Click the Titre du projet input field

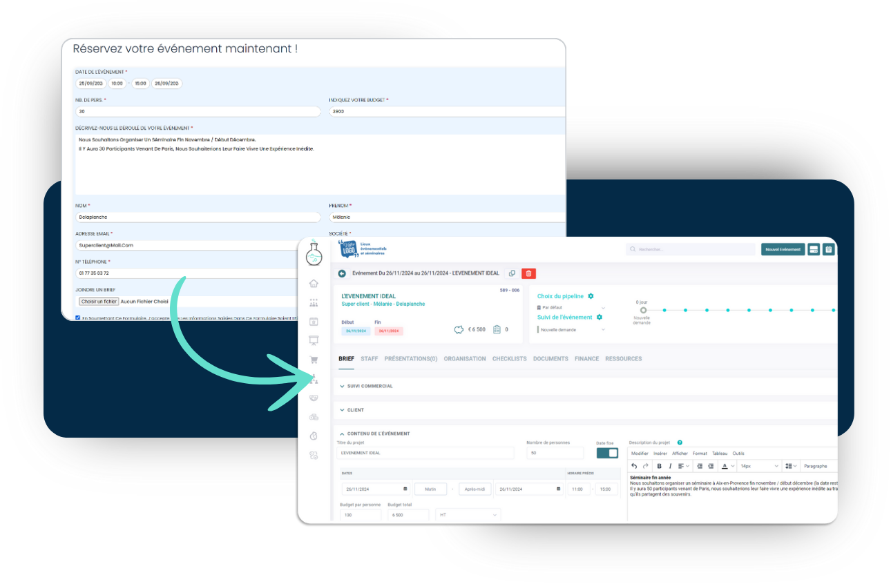tap(425, 453)
